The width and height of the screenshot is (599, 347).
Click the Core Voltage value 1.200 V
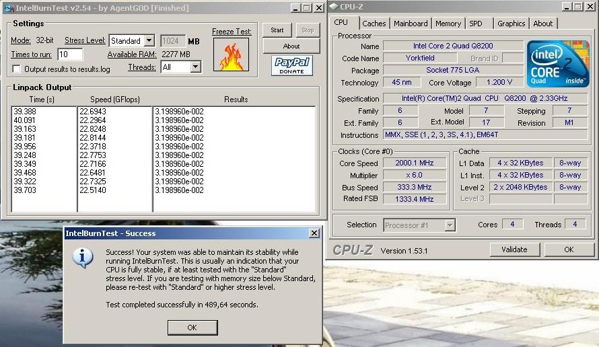[499, 82]
